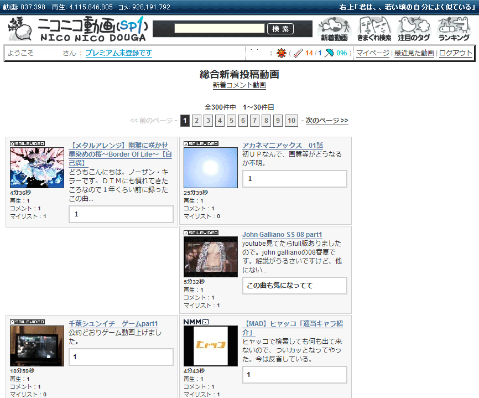Click the thermometer temperature icon

tap(298, 53)
